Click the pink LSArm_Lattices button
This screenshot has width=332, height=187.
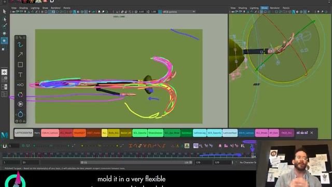[50, 133]
